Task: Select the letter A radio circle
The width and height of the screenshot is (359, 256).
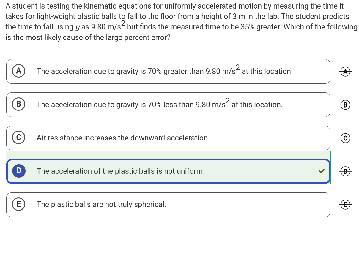Action: pos(19,71)
